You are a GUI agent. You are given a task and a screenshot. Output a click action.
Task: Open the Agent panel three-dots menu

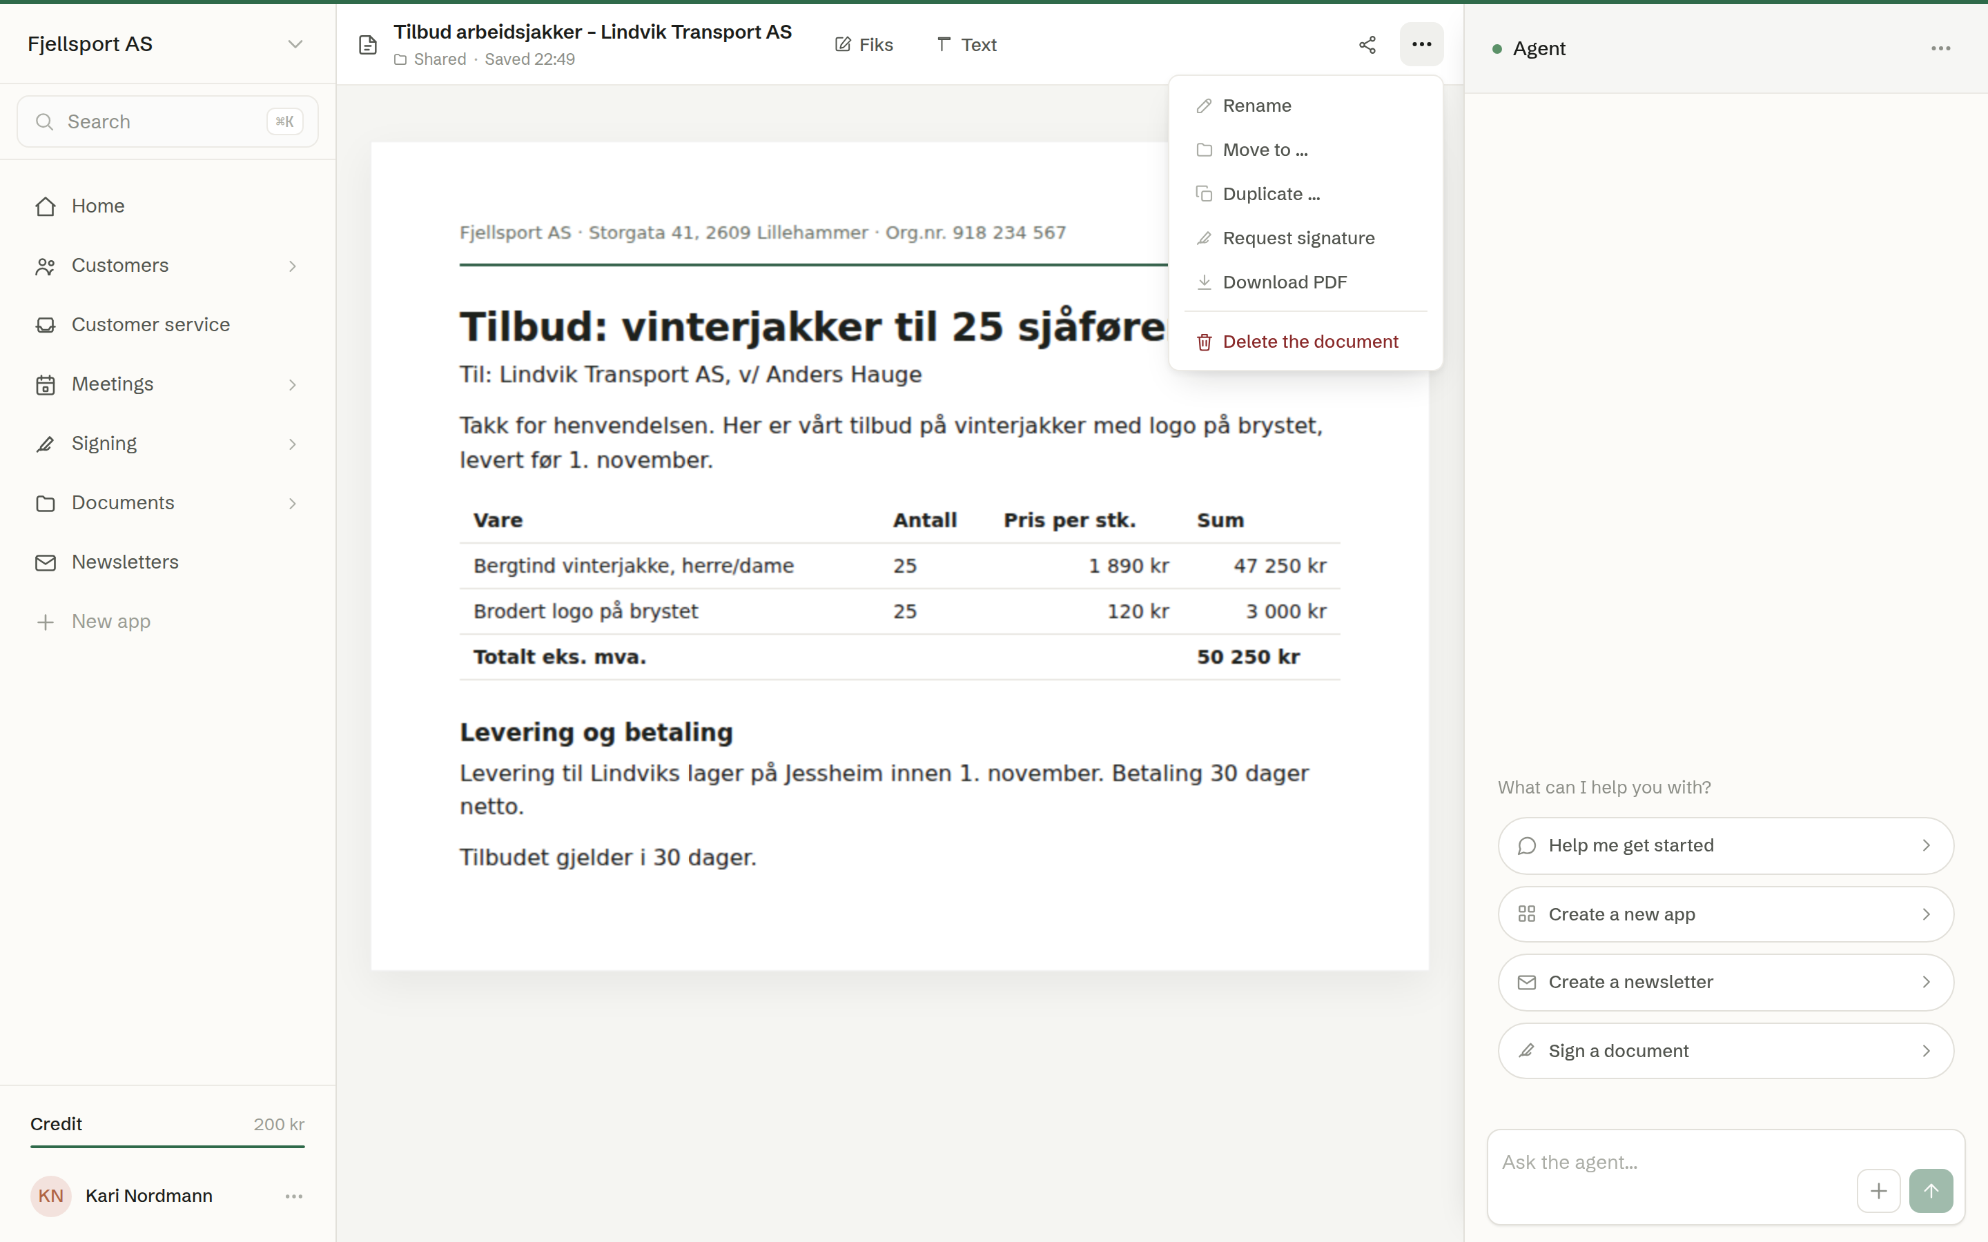[x=1940, y=48]
